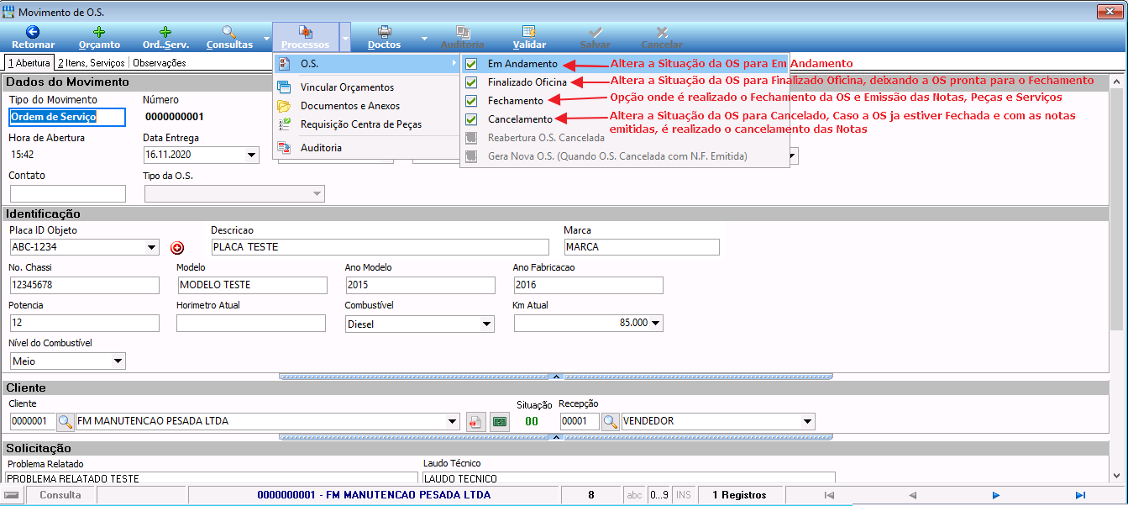Click the Contato input field

pos(67,194)
